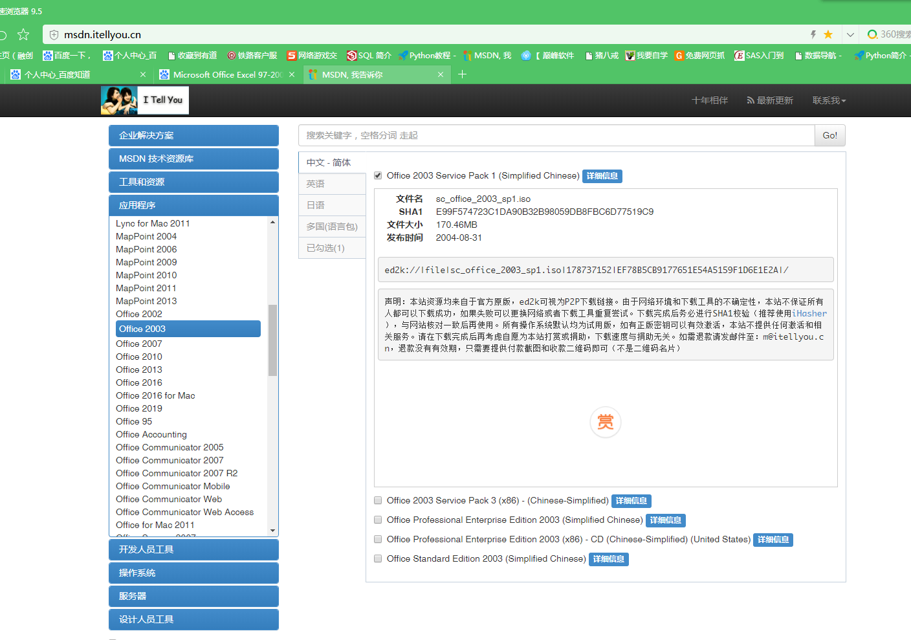Click 详细信息 for Service Pack 3 (x86)
The width and height of the screenshot is (911, 640).
[631, 501]
